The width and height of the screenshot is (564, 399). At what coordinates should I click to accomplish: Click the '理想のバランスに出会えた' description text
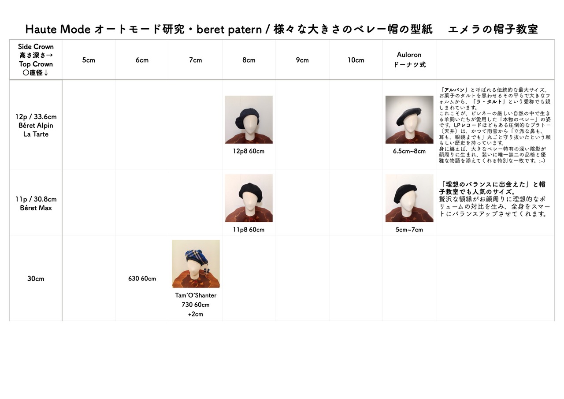(495, 199)
